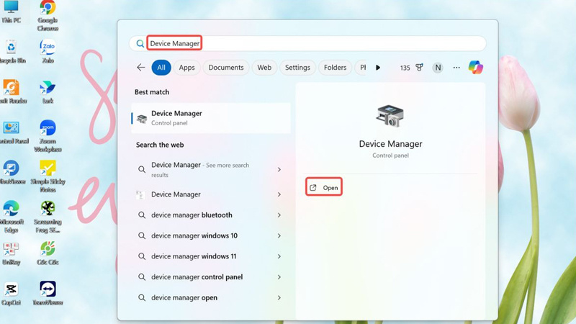Open Control Panel desktop shortcut
The image size is (576, 324).
pyautogui.click(x=13, y=132)
